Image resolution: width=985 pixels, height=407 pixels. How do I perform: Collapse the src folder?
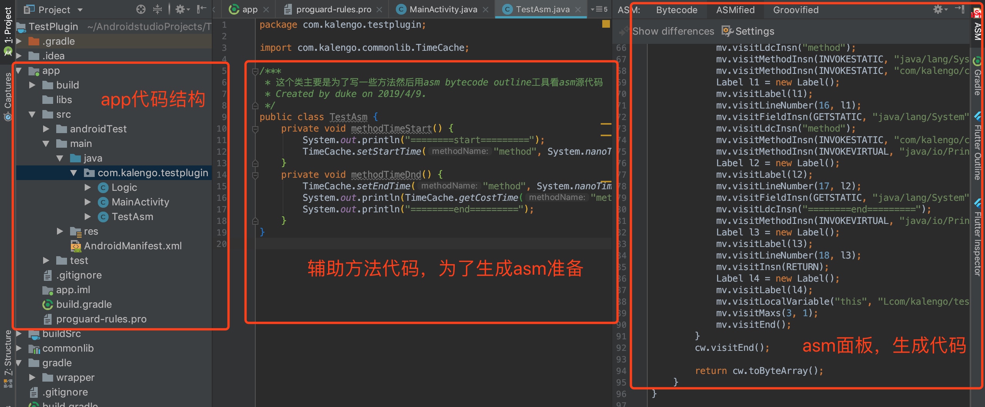click(32, 114)
